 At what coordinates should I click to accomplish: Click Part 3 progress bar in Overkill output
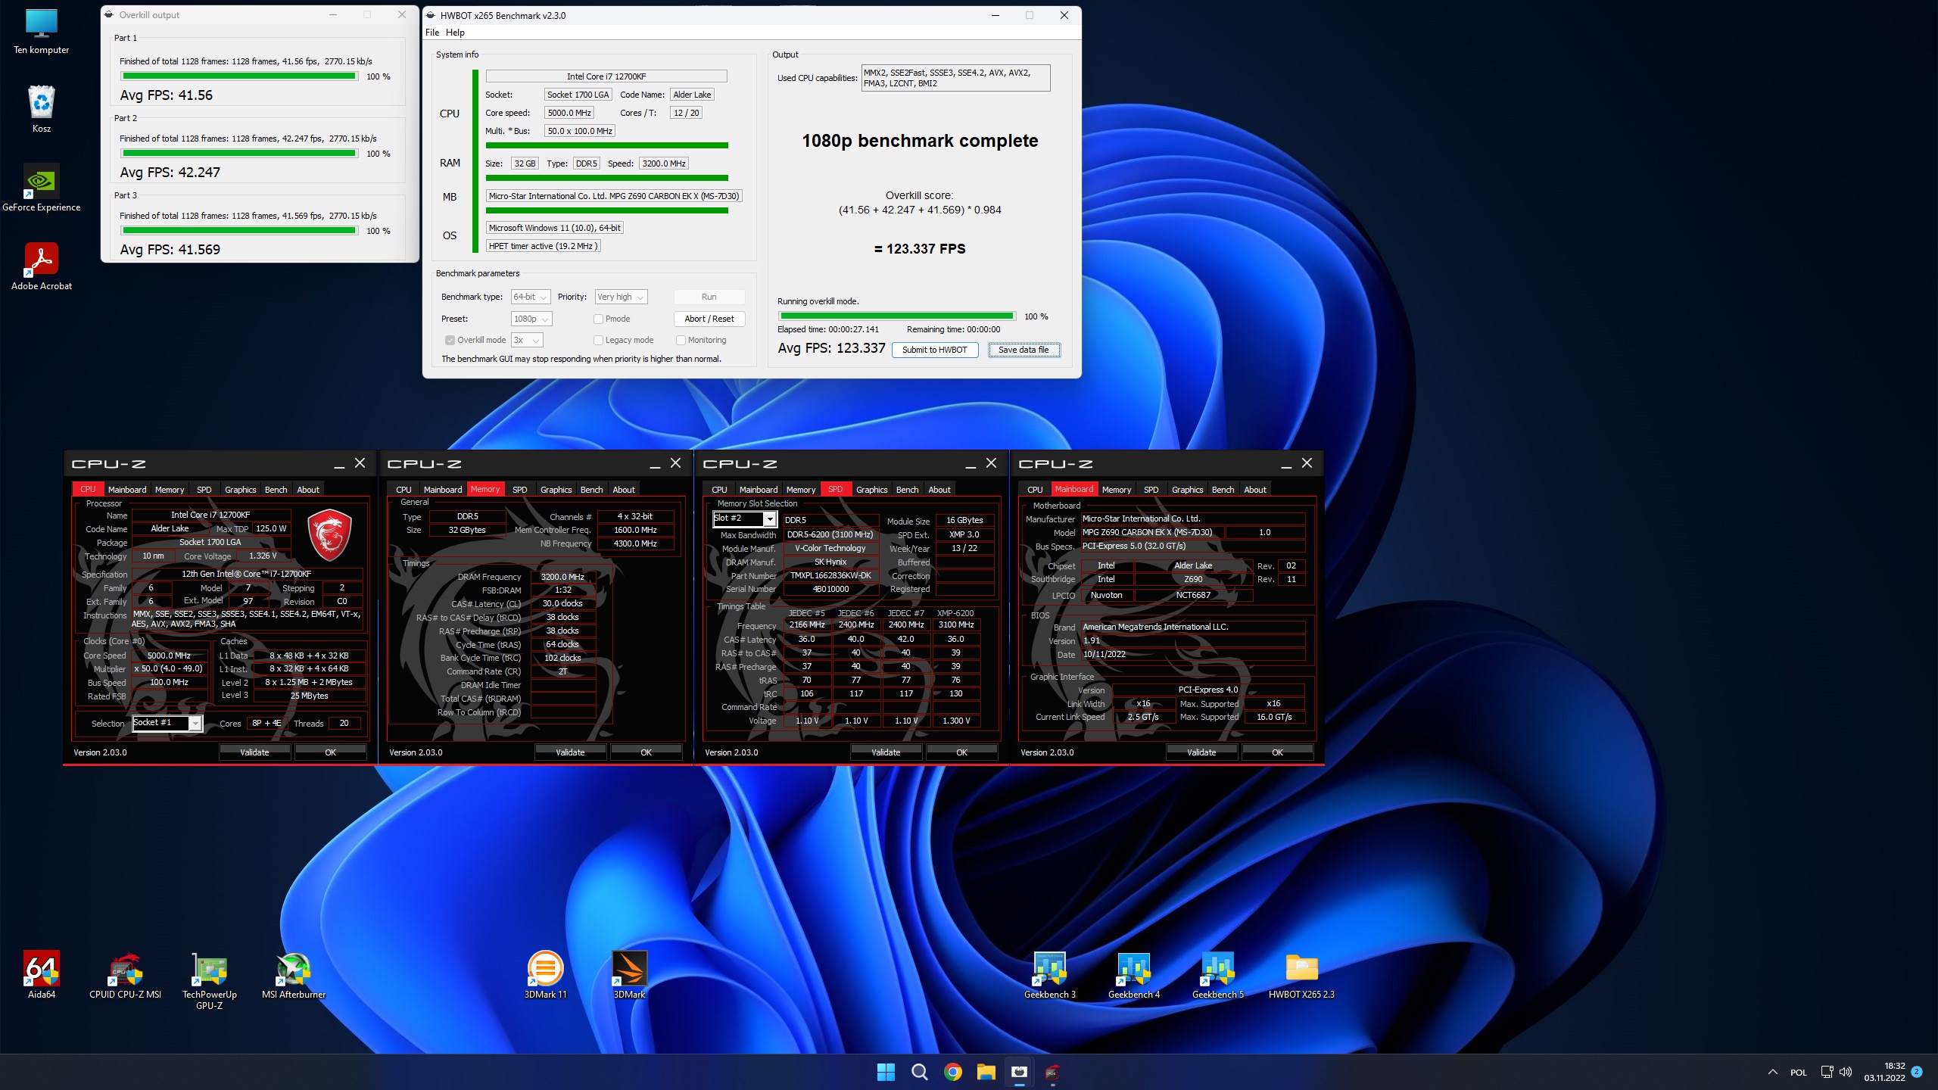[239, 231]
